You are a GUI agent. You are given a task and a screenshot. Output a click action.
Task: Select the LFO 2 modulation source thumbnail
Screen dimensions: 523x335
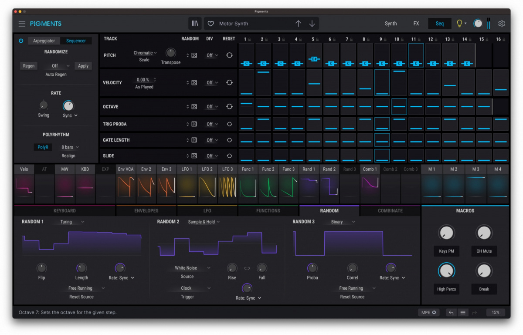tap(207, 186)
